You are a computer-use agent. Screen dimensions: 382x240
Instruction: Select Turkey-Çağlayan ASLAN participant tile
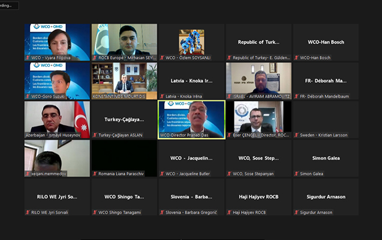click(x=124, y=119)
